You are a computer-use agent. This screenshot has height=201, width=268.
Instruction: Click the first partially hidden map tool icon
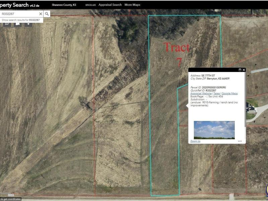click(6, 24)
